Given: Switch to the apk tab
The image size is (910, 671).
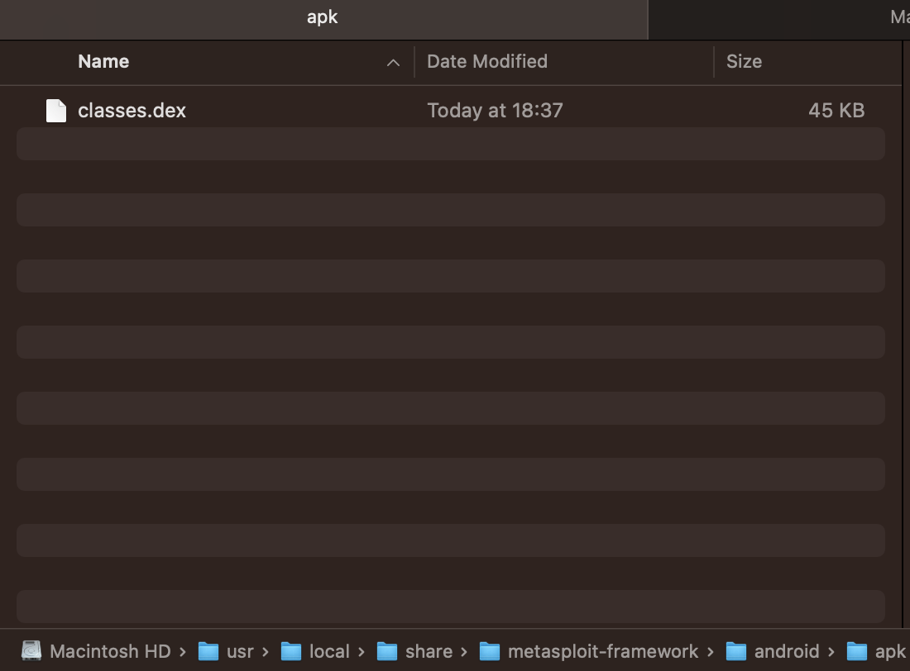Looking at the screenshot, I should (323, 17).
